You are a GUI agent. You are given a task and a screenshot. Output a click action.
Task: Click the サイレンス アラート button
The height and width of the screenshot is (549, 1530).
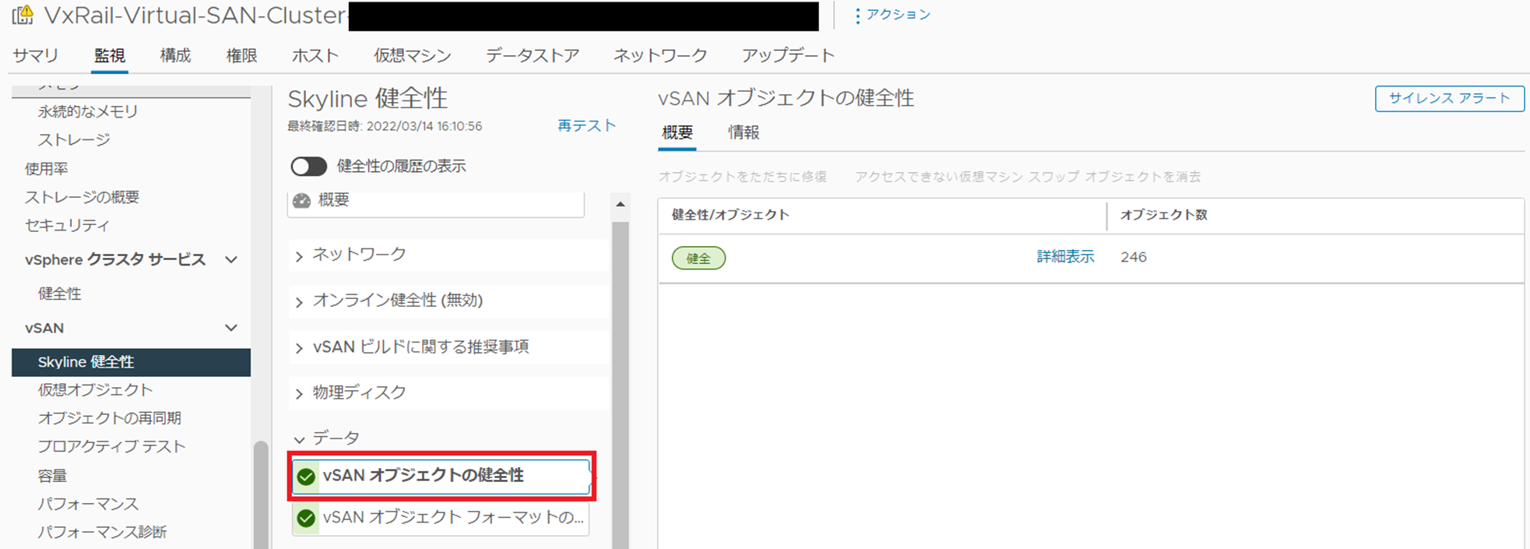pyautogui.click(x=1450, y=98)
